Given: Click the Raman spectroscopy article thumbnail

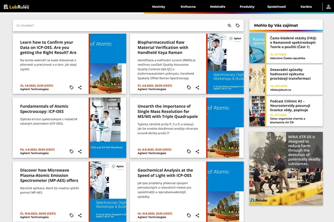Looking at the screenshot, I should [x=257, y=48].
